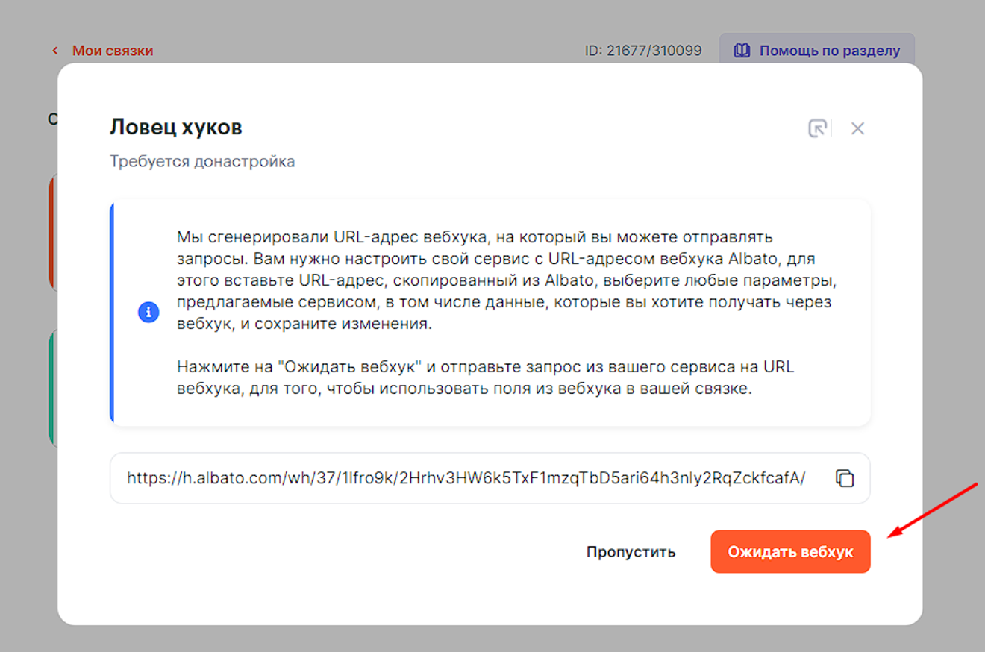The image size is (985, 652).
Task: Close the Ловец хуков dialog
Action: 857,128
